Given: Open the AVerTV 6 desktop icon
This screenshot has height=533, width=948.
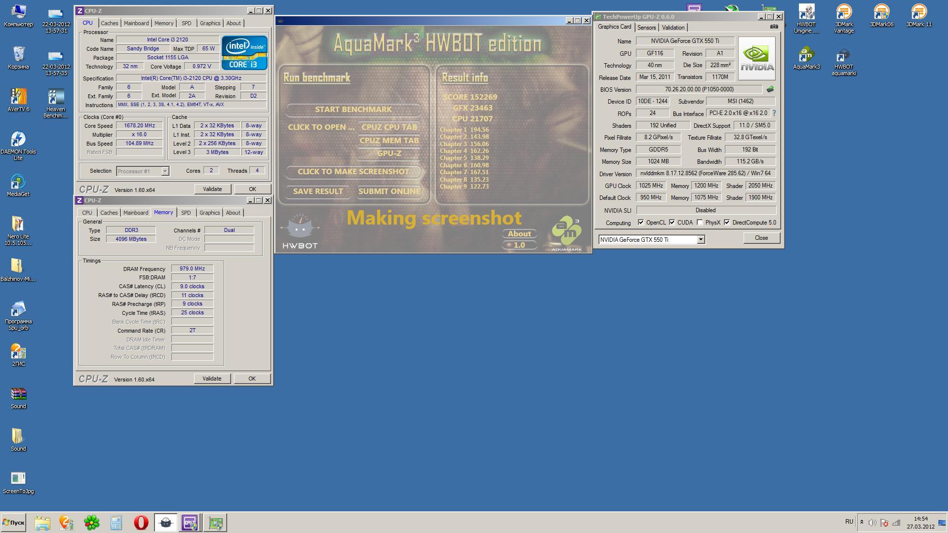Looking at the screenshot, I should pos(18,100).
